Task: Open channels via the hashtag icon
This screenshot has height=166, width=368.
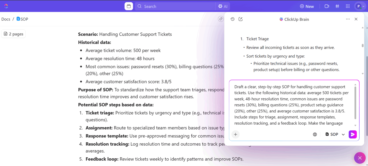Action: pyautogui.click(x=337, y=6)
